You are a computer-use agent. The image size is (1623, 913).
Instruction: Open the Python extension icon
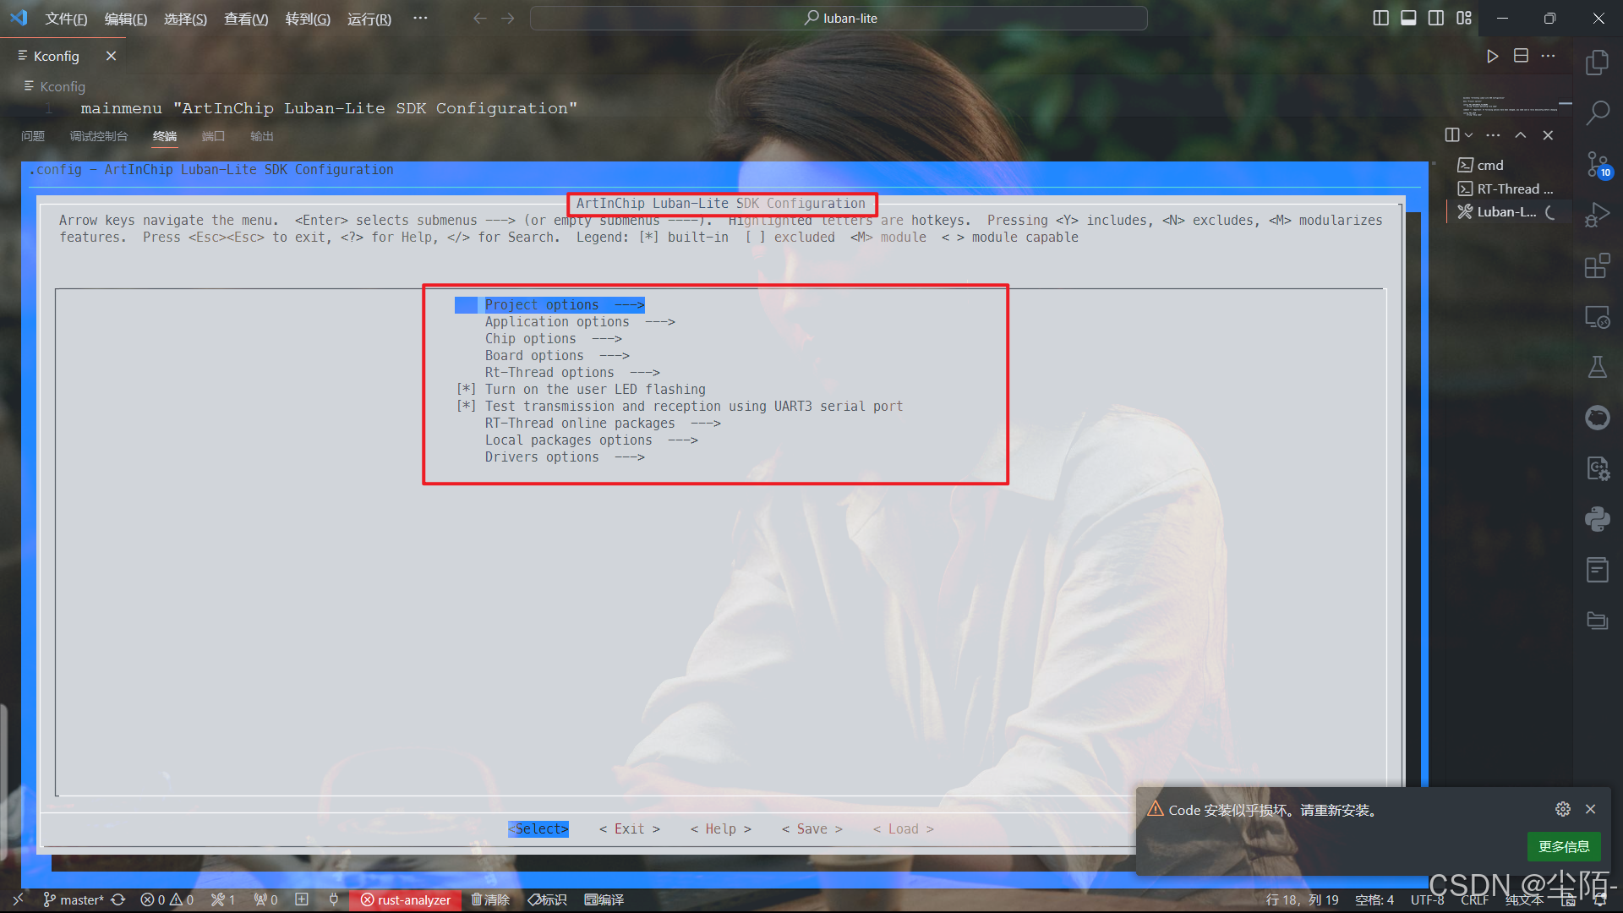(x=1597, y=519)
